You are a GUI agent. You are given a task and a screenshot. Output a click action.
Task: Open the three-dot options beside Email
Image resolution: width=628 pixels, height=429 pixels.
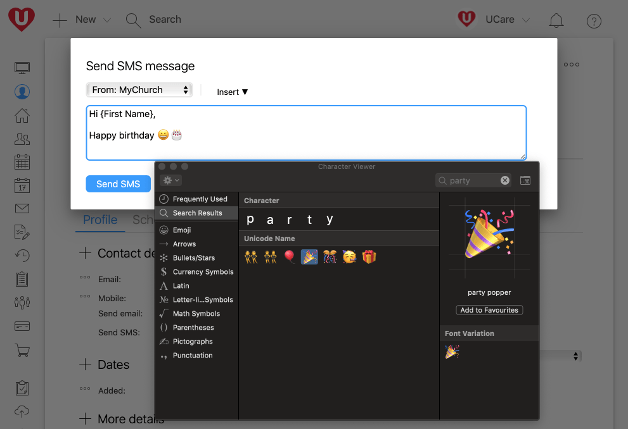pyautogui.click(x=85, y=277)
